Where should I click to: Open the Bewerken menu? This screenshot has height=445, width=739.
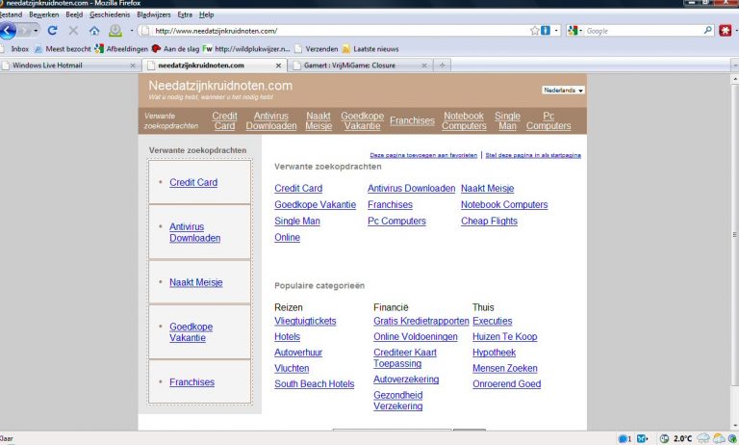coord(44,14)
